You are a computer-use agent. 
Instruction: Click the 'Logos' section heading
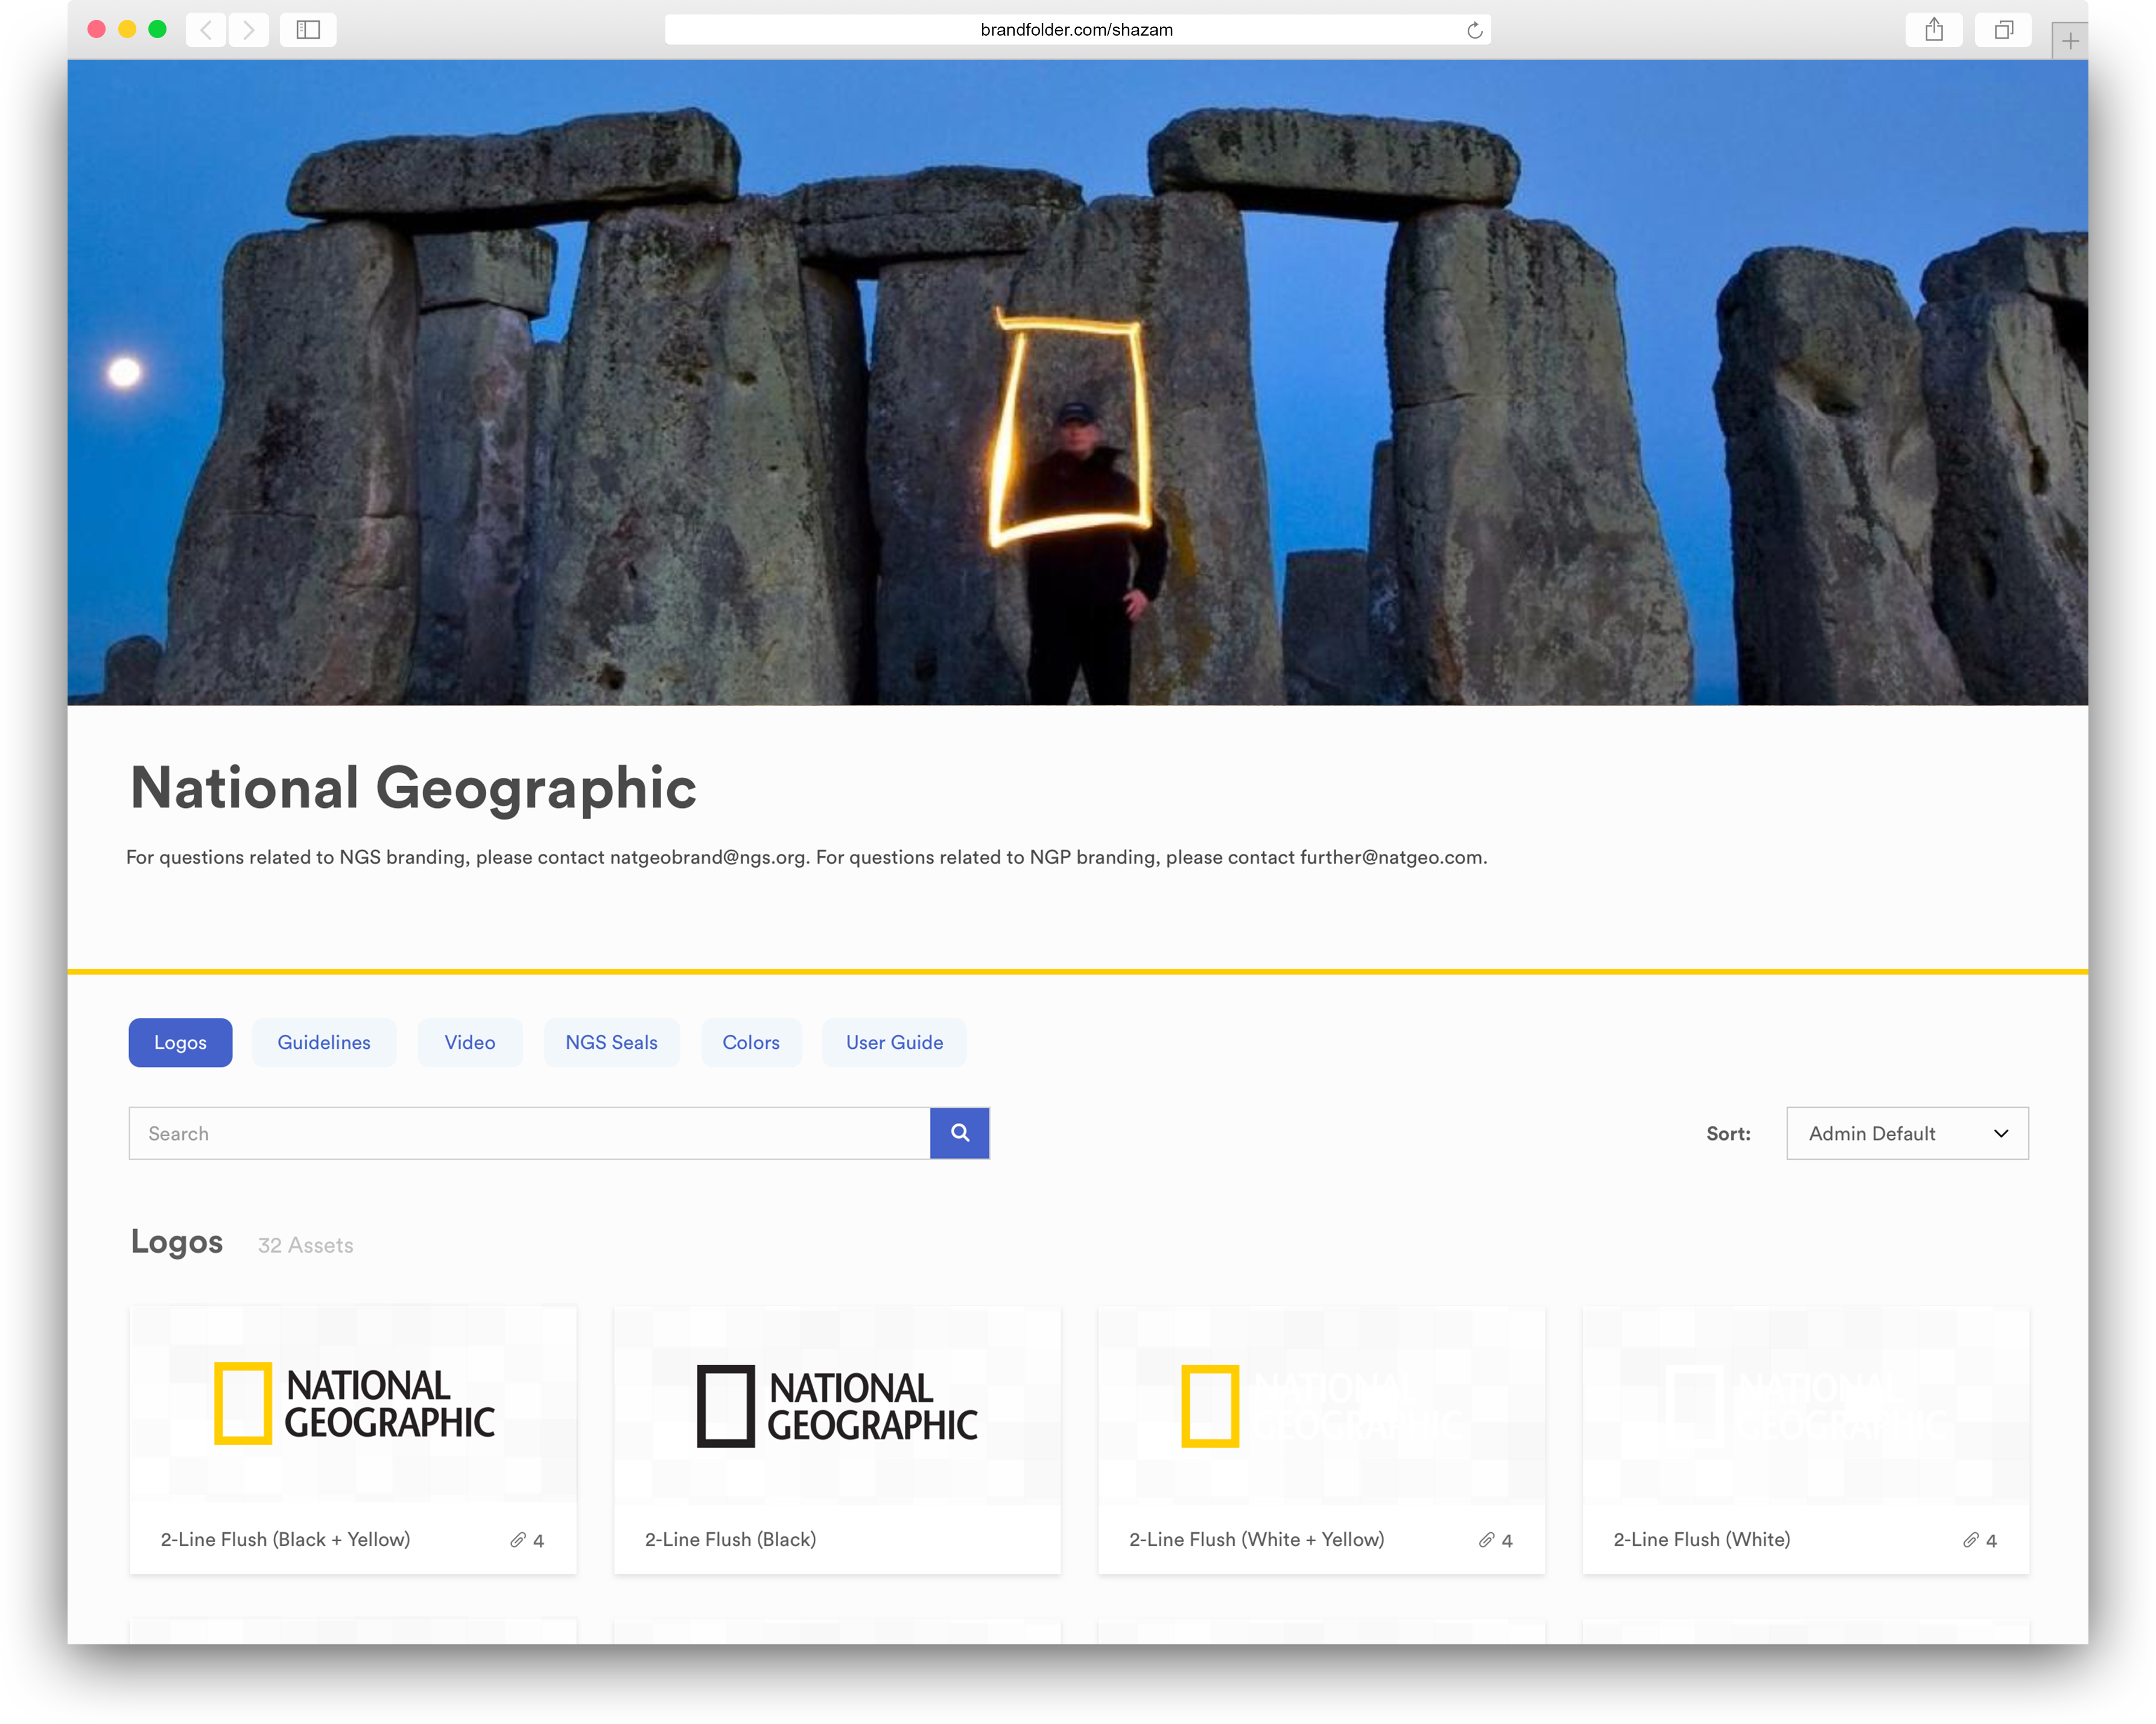click(177, 1242)
